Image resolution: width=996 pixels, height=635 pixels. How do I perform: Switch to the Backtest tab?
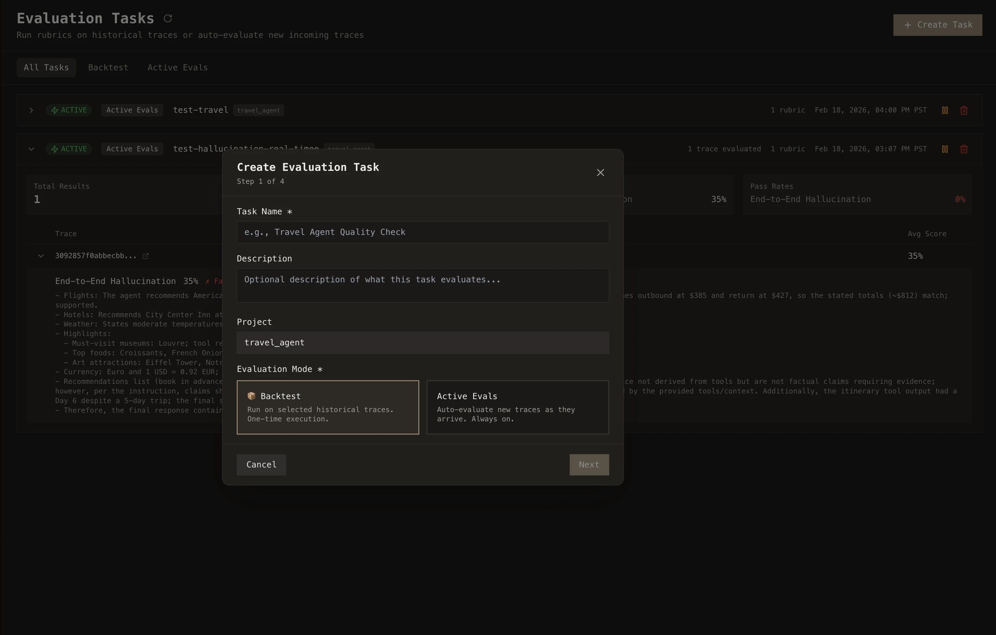[108, 68]
